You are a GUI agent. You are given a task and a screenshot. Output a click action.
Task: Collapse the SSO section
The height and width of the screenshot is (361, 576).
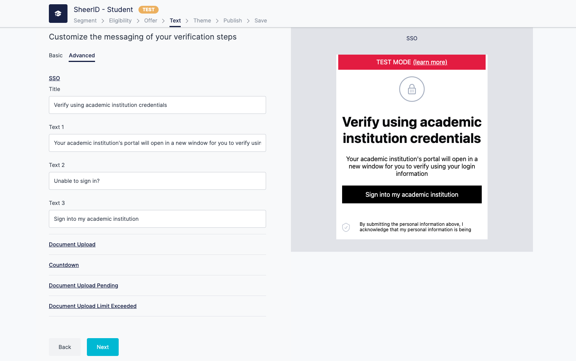pos(54,78)
